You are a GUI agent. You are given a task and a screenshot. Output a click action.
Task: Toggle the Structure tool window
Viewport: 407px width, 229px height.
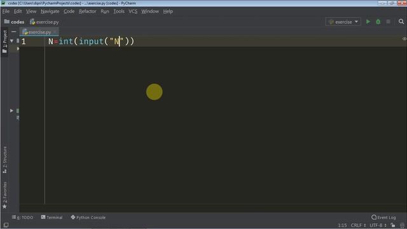[4, 160]
